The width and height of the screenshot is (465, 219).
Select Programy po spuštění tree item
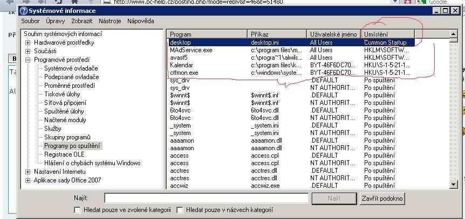click(73, 146)
